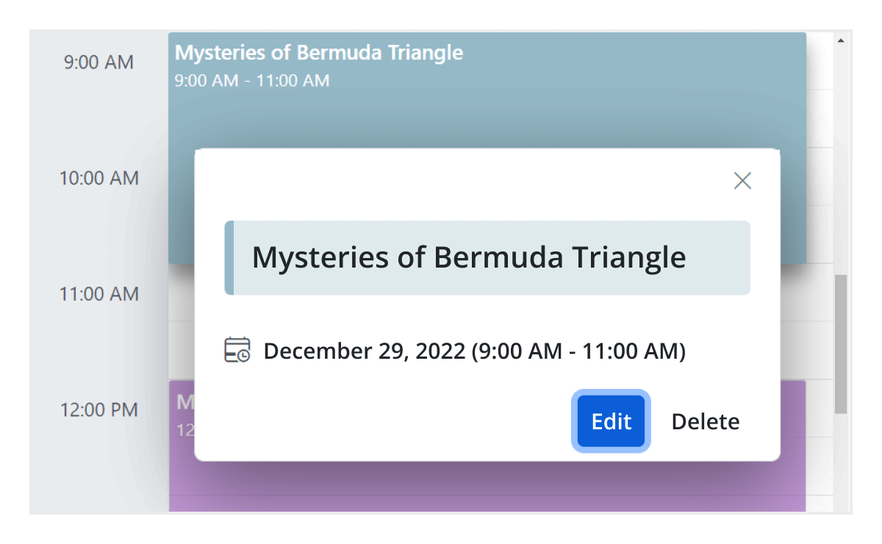Click the 9:00 AM time label

coord(98,62)
